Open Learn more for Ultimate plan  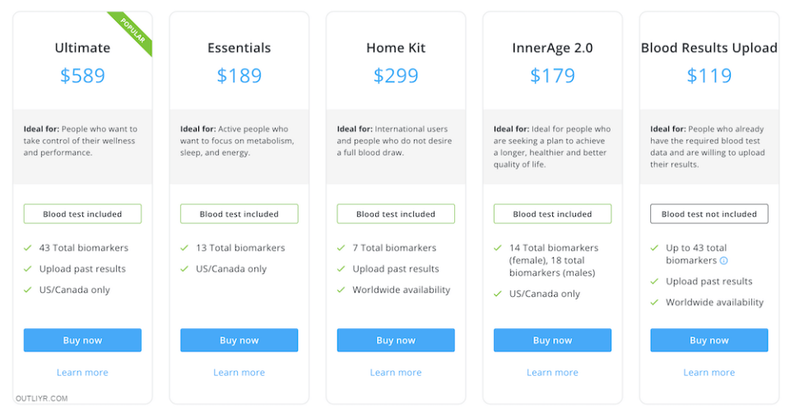tap(82, 372)
